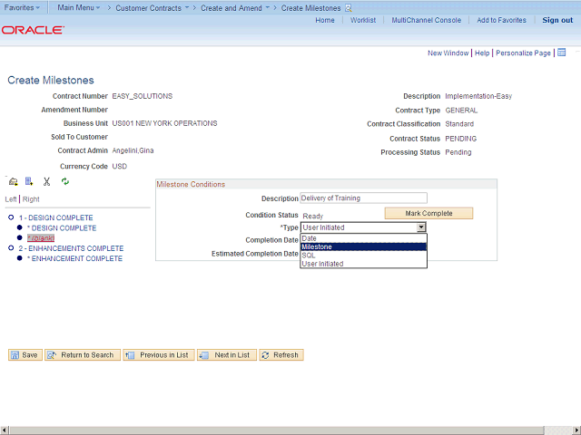Click circle node icon for 1 - DESIGN COMPLETE
The height and width of the screenshot is (435, 581).
(x=11, y=217)
